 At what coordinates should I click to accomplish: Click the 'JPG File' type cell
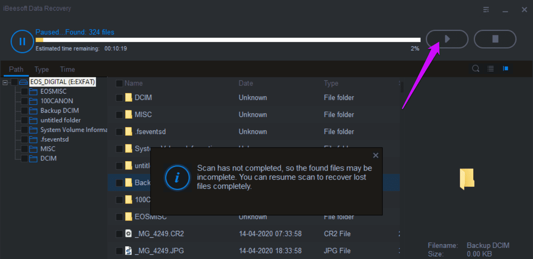pyautogui.click(x=337, y=250)
